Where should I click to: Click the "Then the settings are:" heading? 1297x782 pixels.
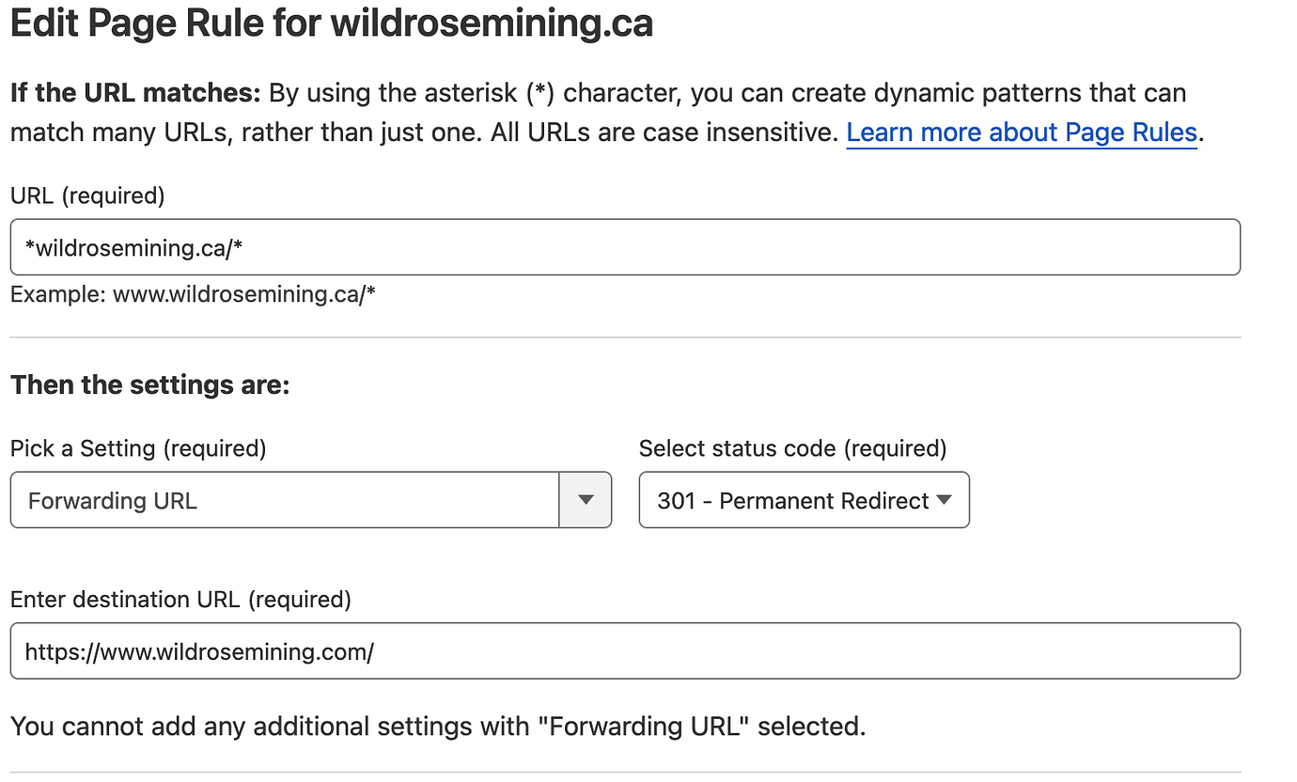tap(149, 385)
